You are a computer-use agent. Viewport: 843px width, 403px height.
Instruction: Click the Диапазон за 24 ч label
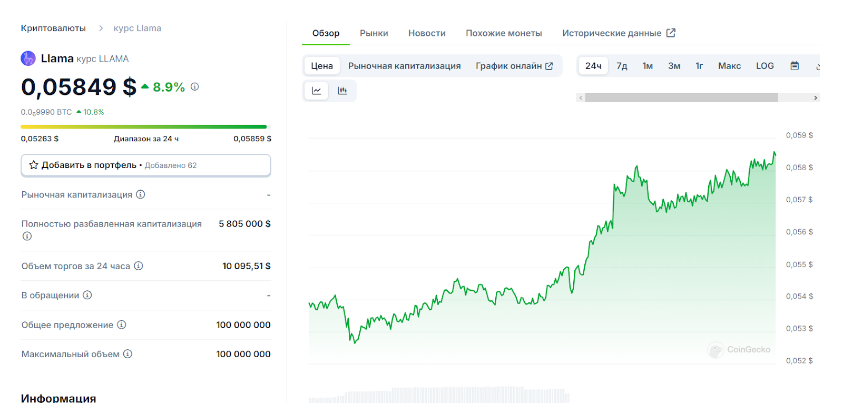tap(146, 139)
